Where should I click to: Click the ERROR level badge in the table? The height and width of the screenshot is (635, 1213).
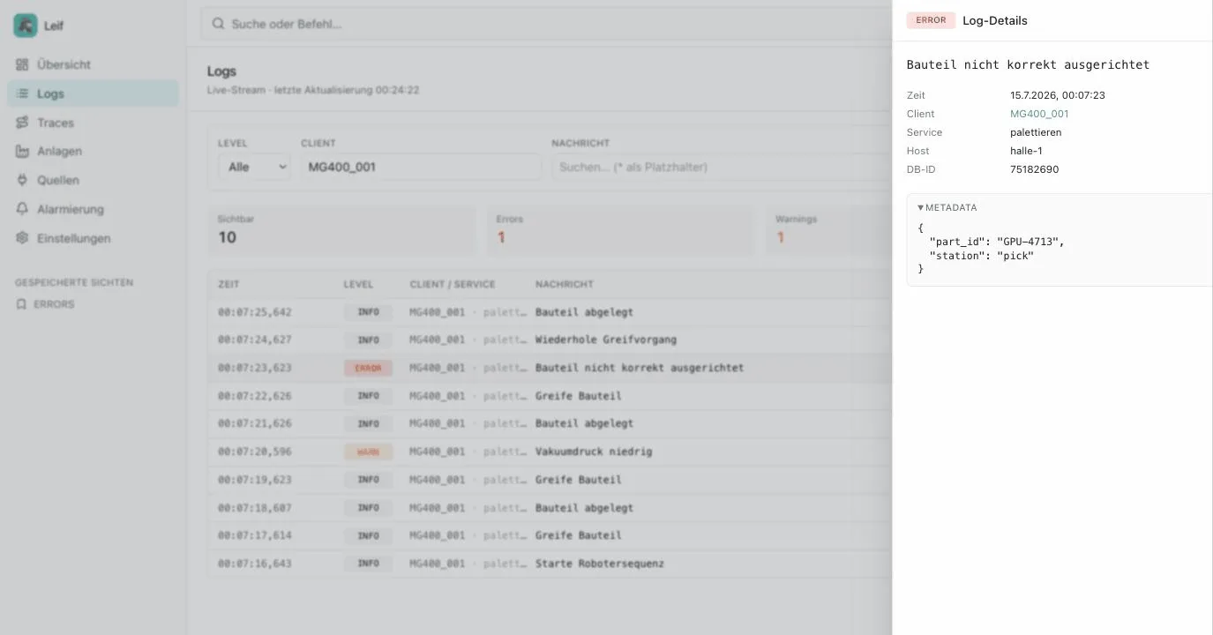[368, 368]
